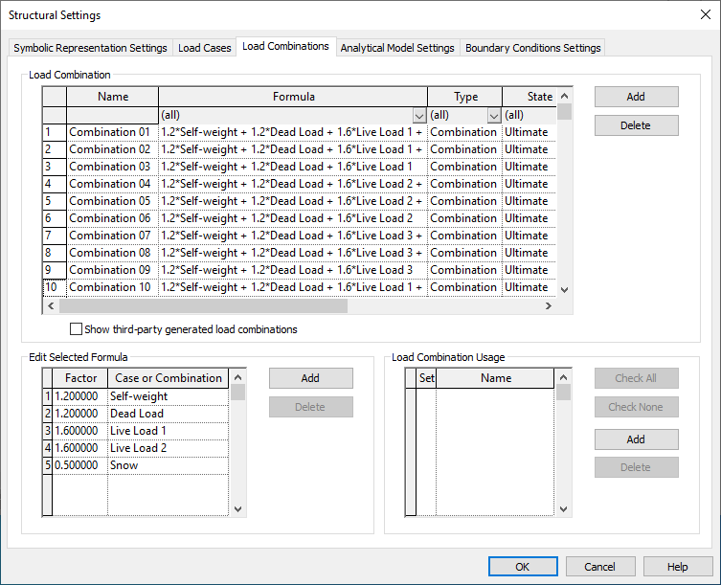The width and height of the screenshot is (721, 585).
Task: Add a row to Edit Selected Formula
Action: 310,378
